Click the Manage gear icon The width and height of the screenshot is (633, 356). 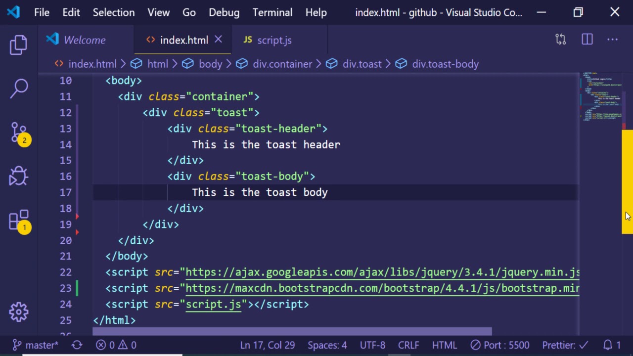point(19,311)
